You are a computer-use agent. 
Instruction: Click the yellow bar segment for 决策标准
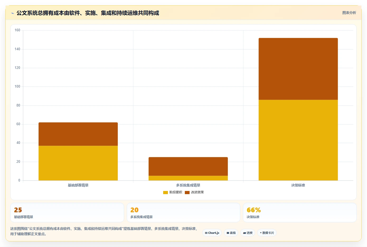[298, 140]
